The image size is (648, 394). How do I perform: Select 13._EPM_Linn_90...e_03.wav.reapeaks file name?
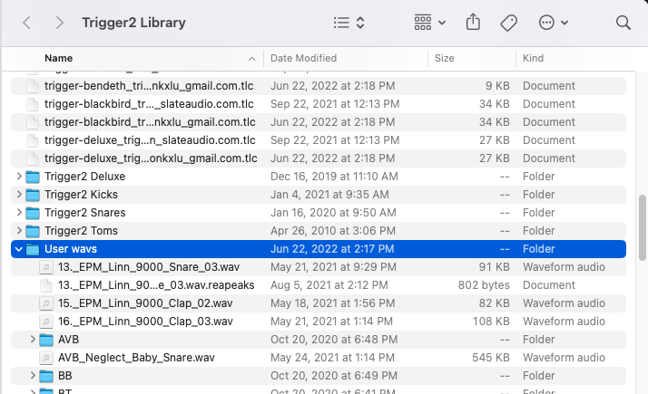(x=156, y=285)
